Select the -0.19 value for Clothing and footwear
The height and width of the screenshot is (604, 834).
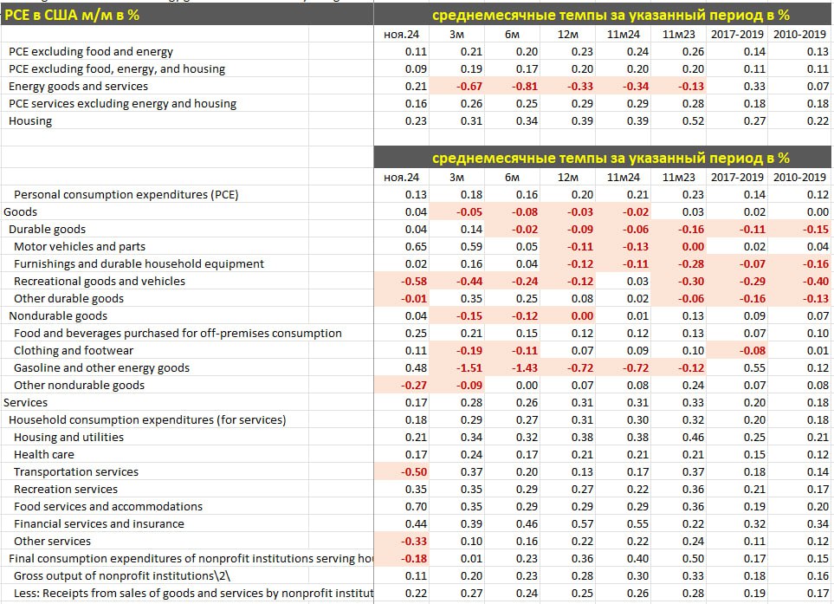[x=469, y=351]
